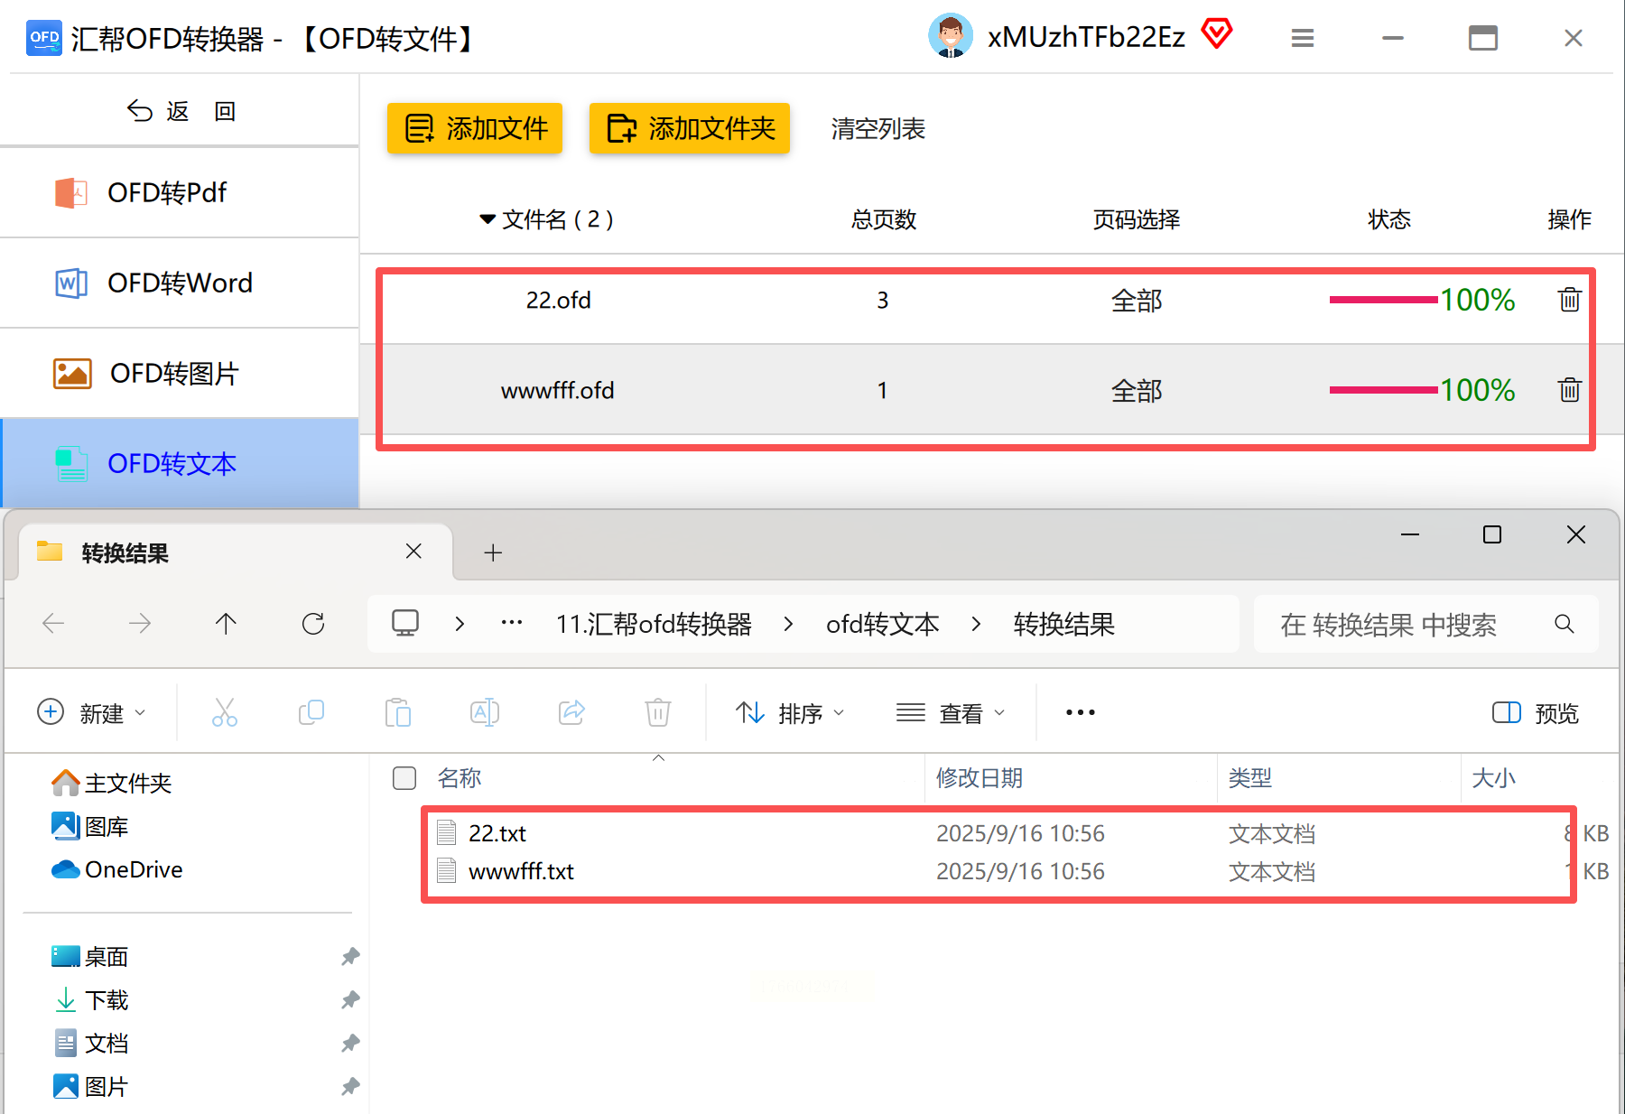The image size is (1625, 1114).
Task: Click the user avatar picture
Action: (950, 36)
